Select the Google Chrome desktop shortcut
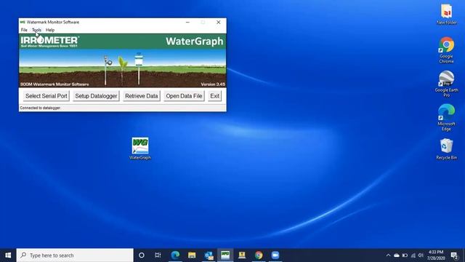Viewport: 465px width, 262px height. tap(447, 50)
